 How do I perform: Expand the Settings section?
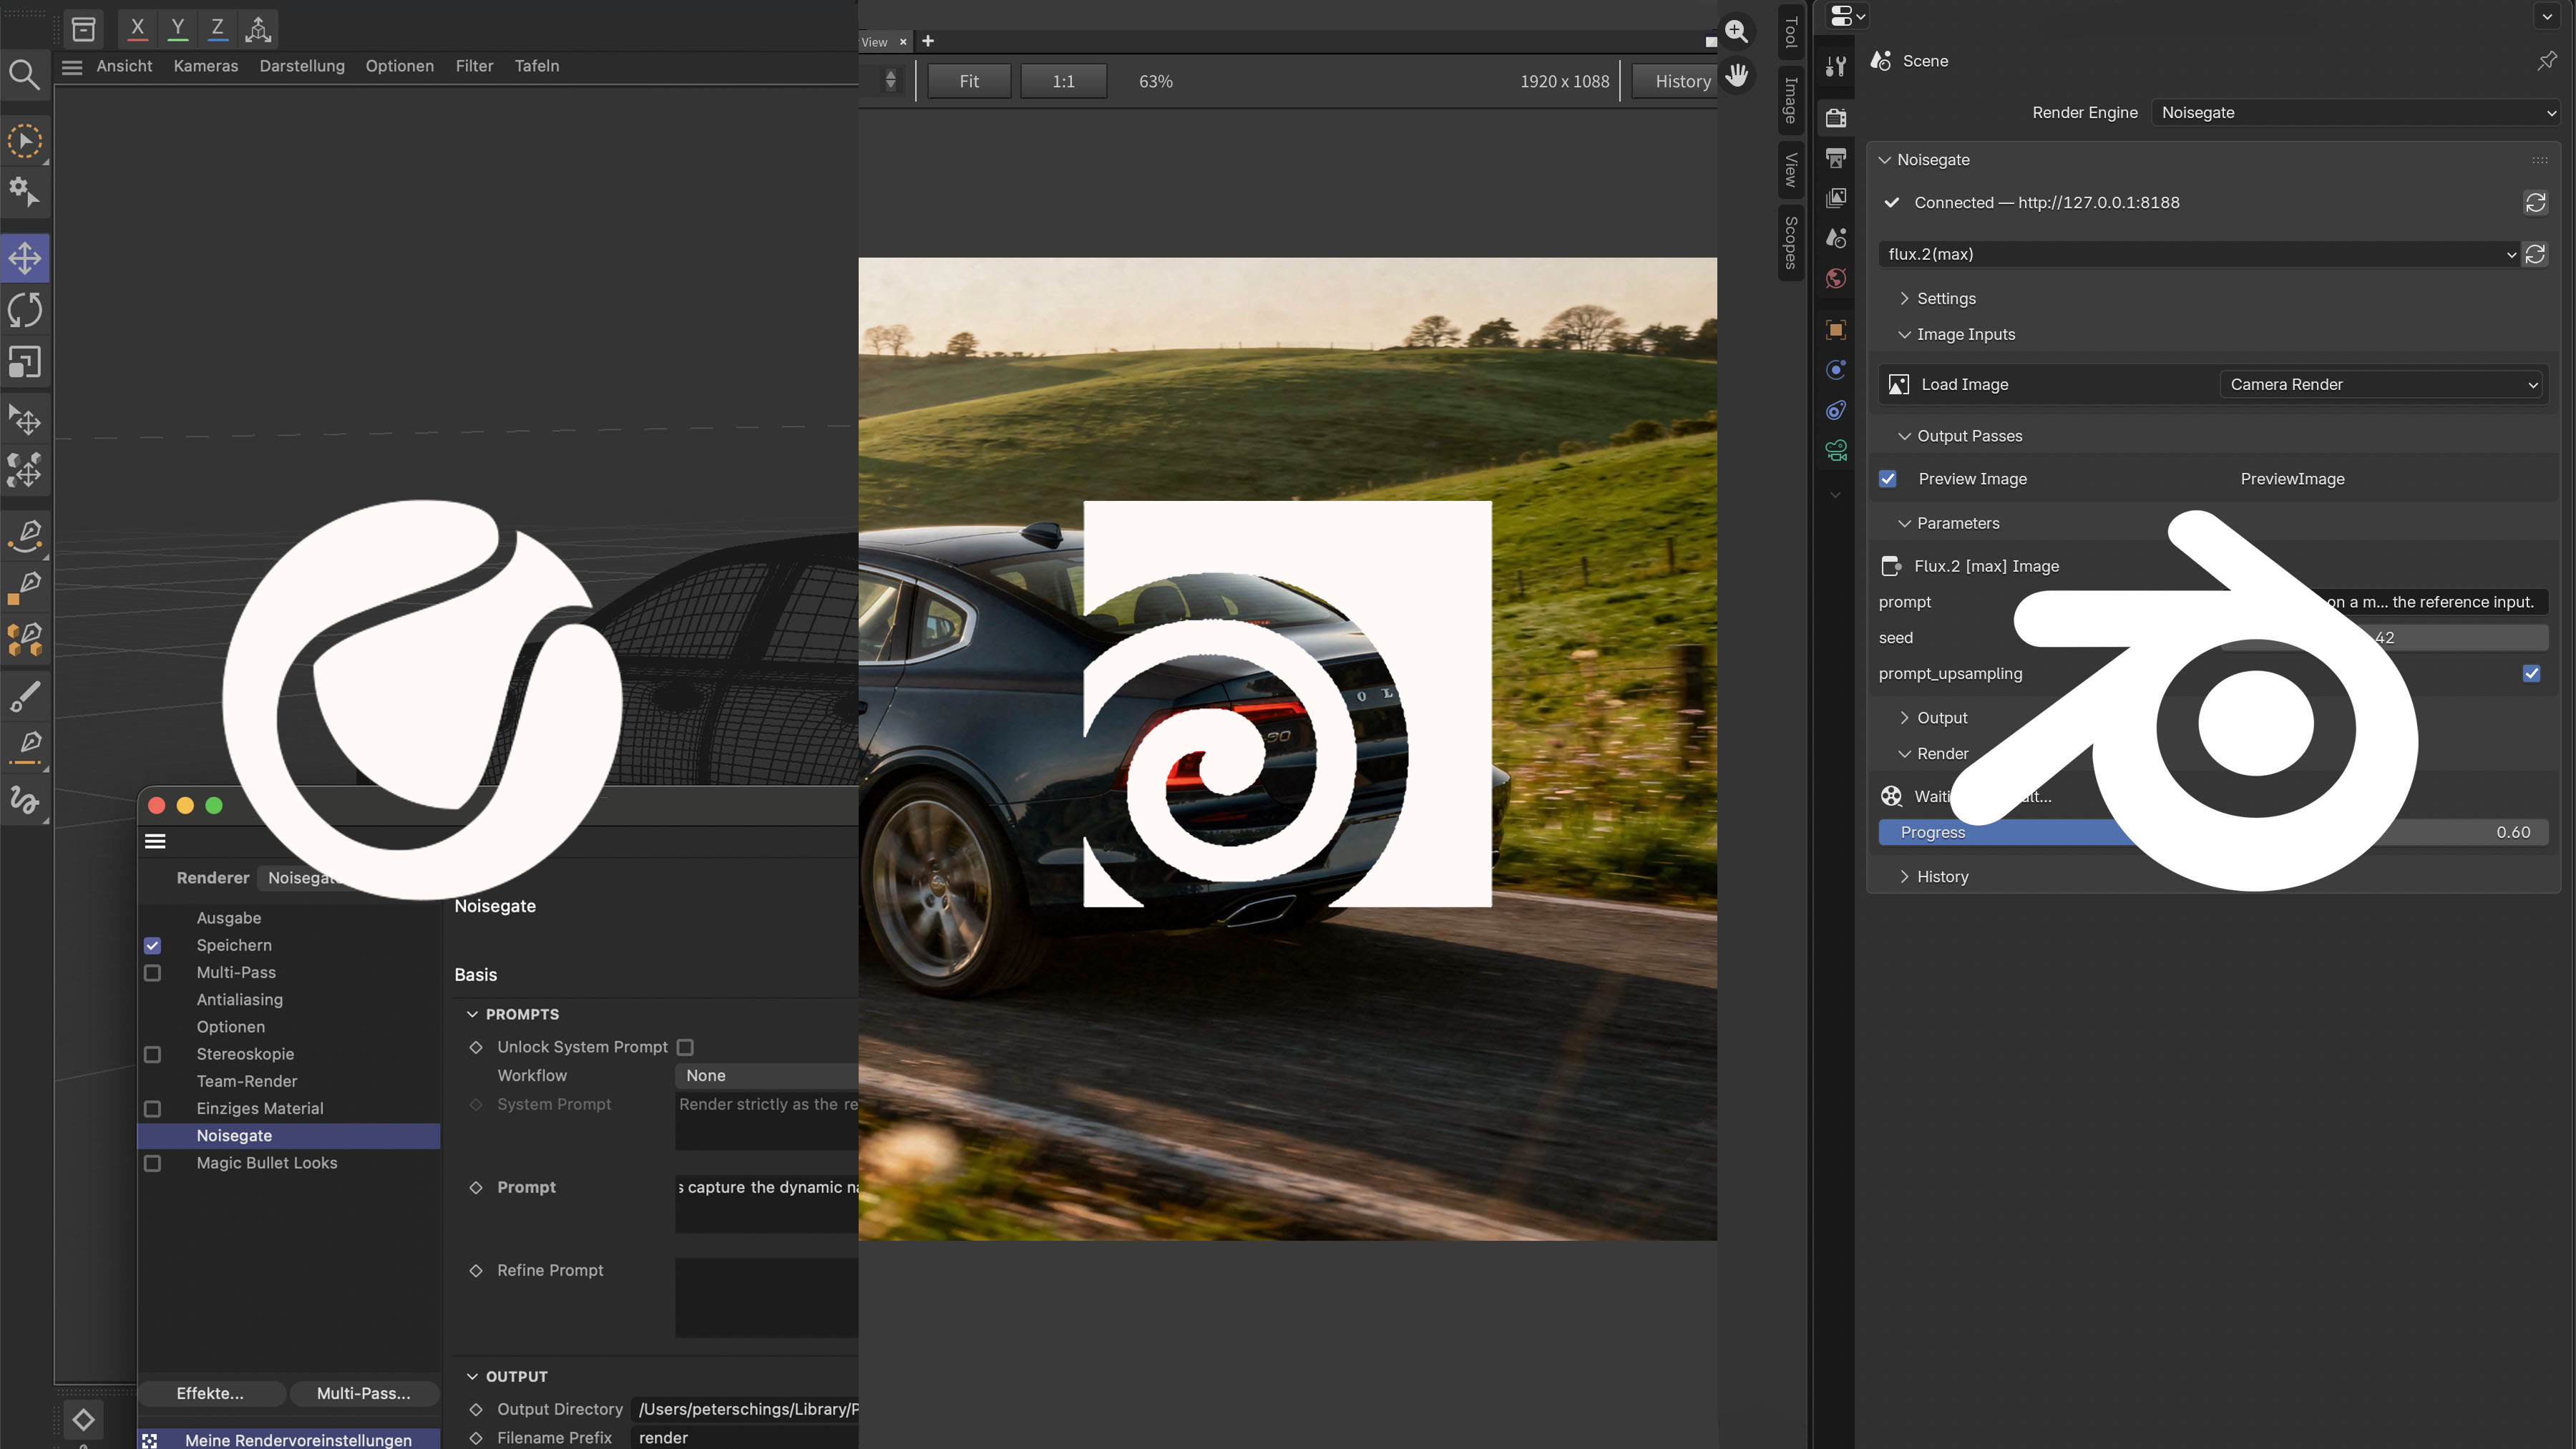coord(1945,299)
